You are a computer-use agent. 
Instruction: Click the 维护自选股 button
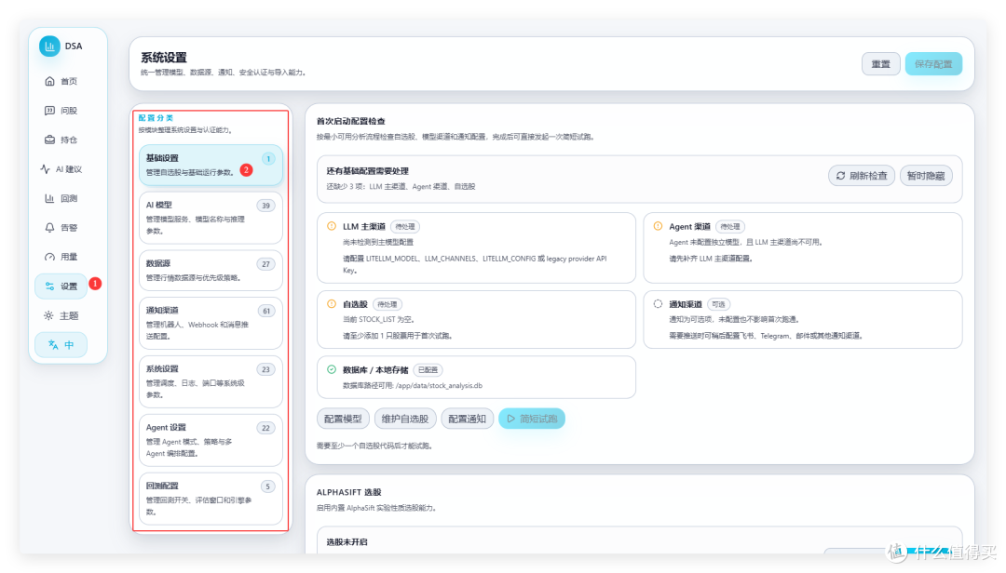click(405, 419)
